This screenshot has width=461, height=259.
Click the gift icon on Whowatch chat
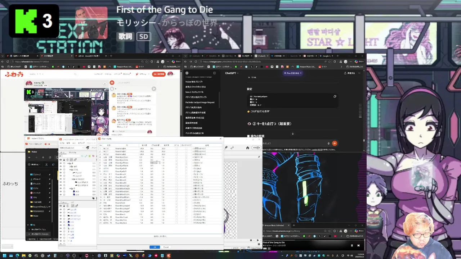(x=112, y=82)
